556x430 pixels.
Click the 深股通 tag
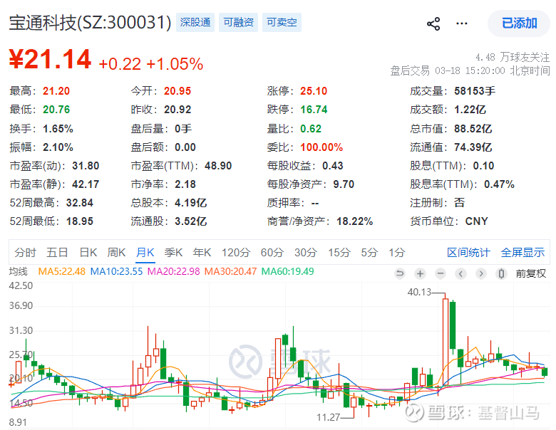tap(195, 22)
